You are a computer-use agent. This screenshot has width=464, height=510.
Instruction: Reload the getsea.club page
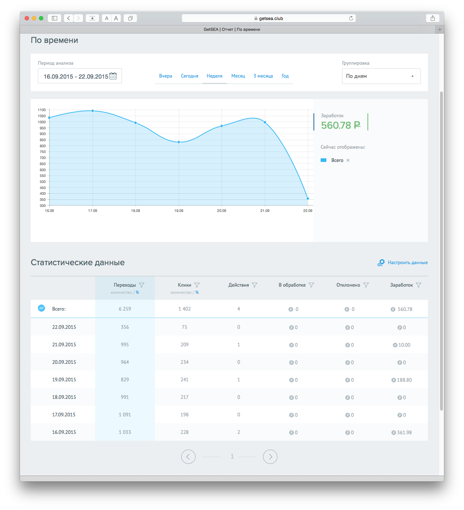coord(351,18)
